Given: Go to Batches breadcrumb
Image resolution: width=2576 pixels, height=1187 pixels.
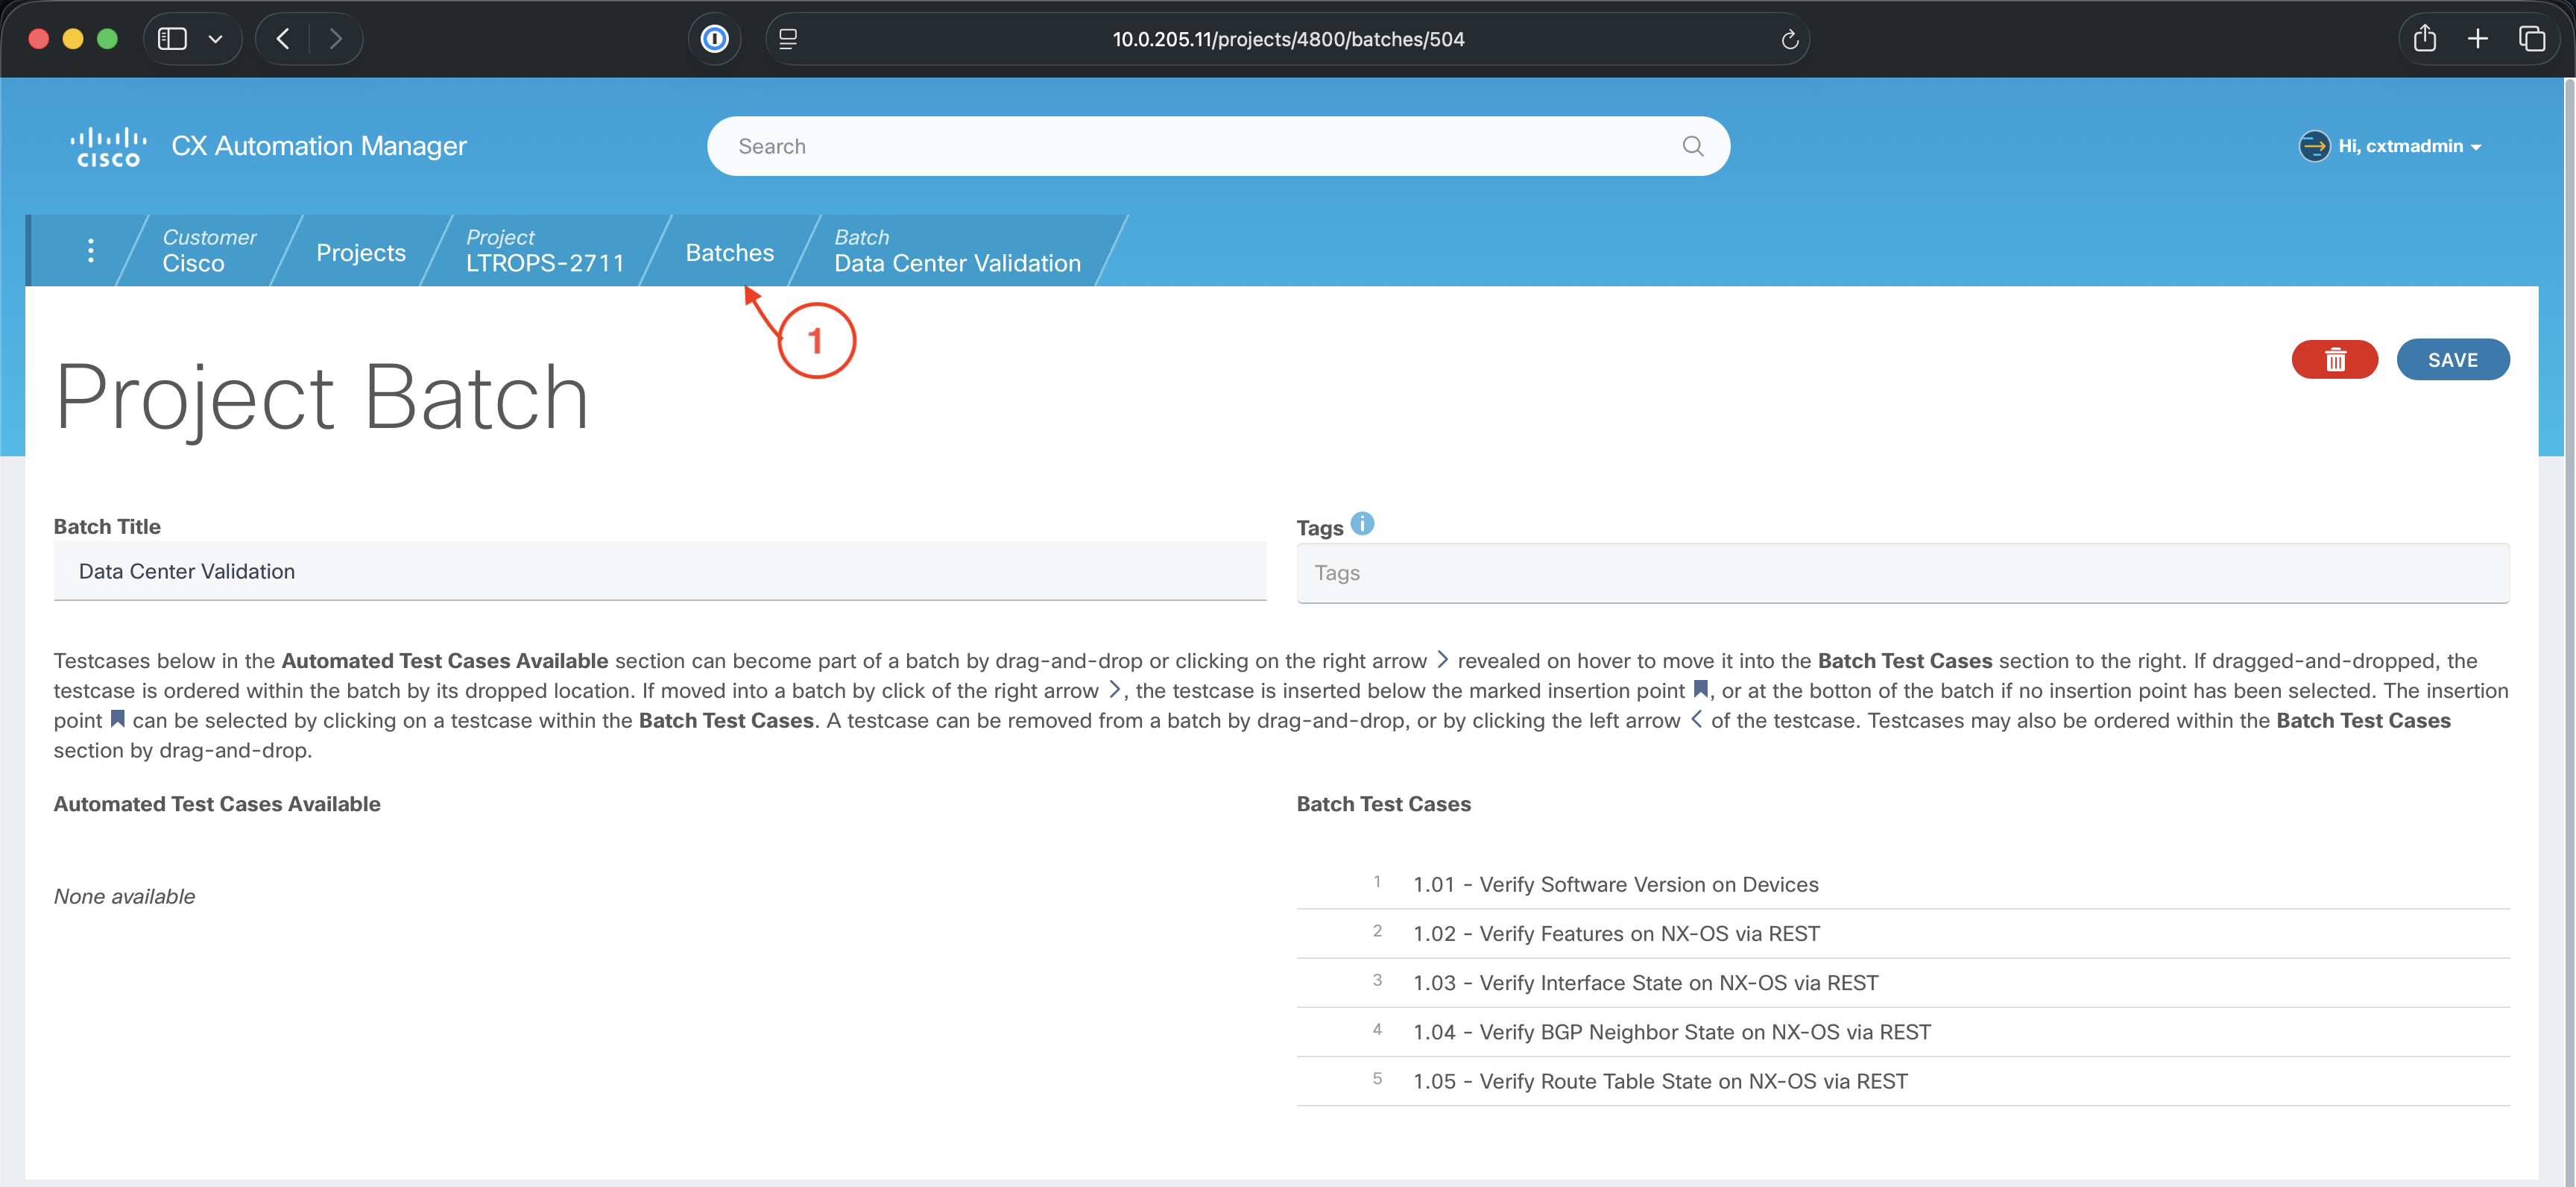Looking at the screenshot, I should 729,252.
